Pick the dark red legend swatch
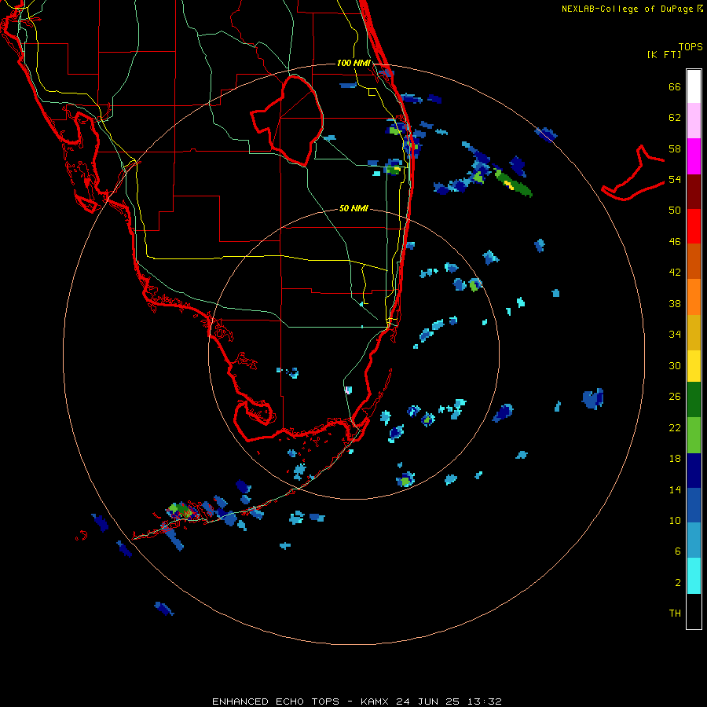The height and width of the screenshot is (707, 707). coord(694,192)
